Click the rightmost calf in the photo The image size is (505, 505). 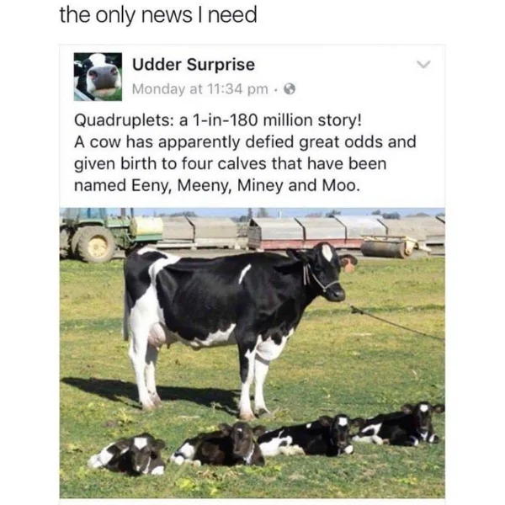pos(399,424)
